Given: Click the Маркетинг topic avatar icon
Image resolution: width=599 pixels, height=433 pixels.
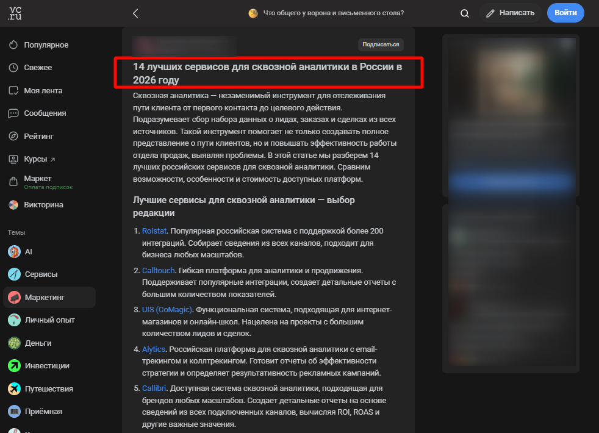Looking at the screenshot, I should tap(14, 298).
